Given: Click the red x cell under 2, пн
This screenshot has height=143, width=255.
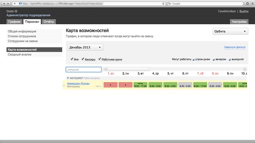Looking at the screenshot, I should (x=126, y=85).
